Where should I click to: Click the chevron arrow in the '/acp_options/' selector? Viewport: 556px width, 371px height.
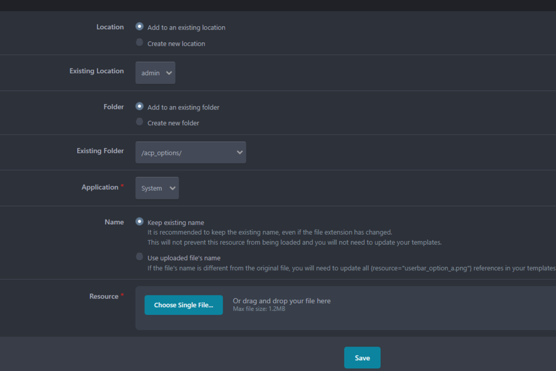pos(240,152)
